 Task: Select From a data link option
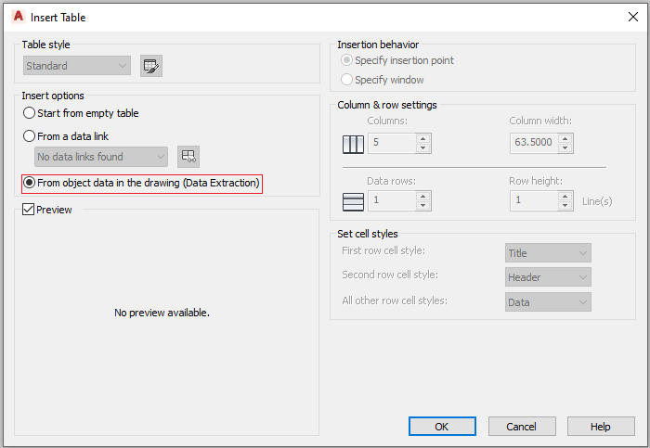66,136
